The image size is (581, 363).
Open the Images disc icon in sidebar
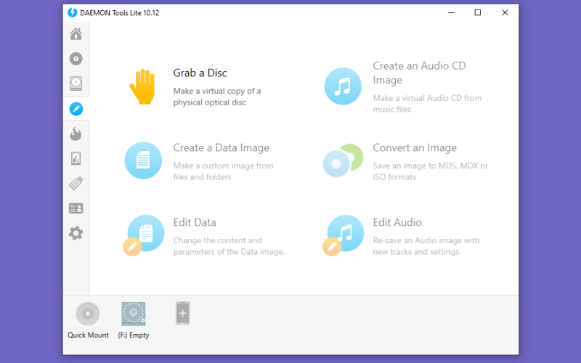pyautogui.click(x=76, y=59)
